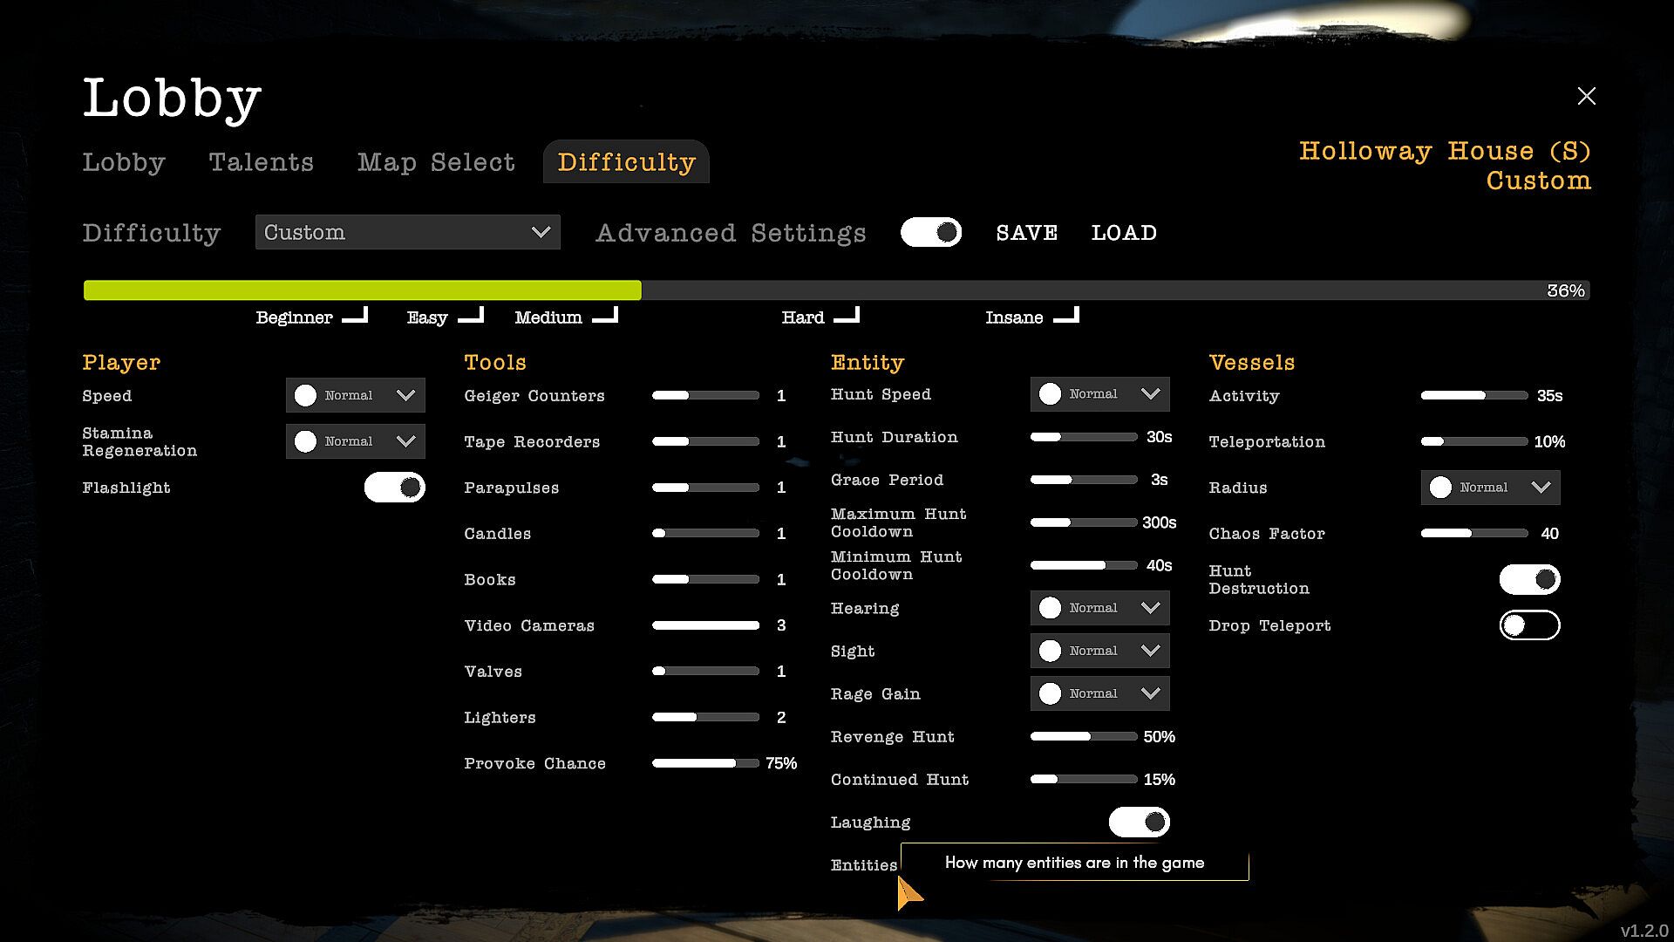Click the SAVE button

tap(1026, 233)
